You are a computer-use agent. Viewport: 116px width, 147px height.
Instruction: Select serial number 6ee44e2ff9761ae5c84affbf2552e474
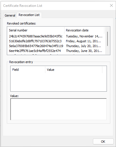35,51
